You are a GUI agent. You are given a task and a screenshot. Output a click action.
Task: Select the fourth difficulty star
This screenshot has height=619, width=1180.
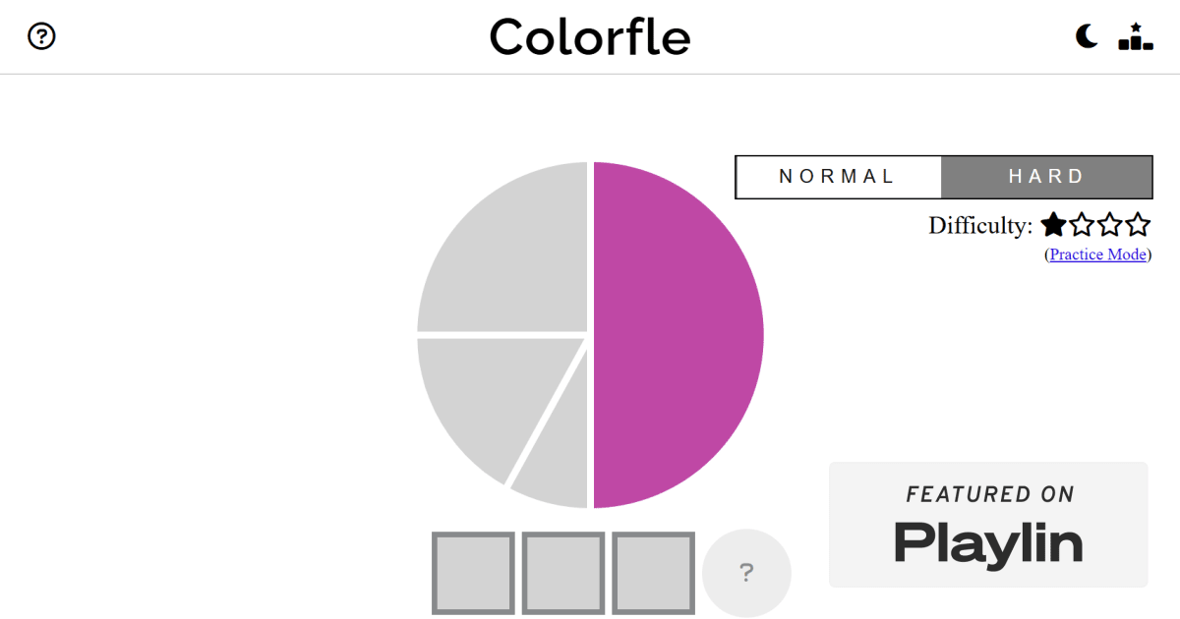(x=1139, y=225)
